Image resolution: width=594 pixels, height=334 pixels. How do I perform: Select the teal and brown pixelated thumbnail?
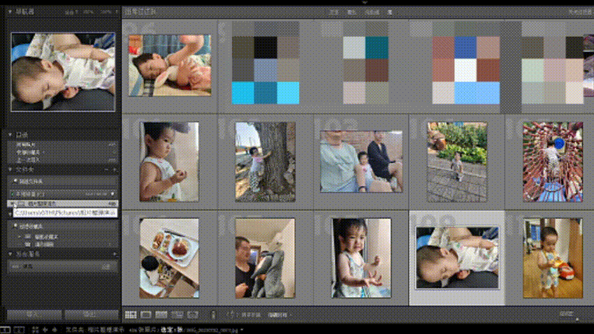click(x=365, y=70)
